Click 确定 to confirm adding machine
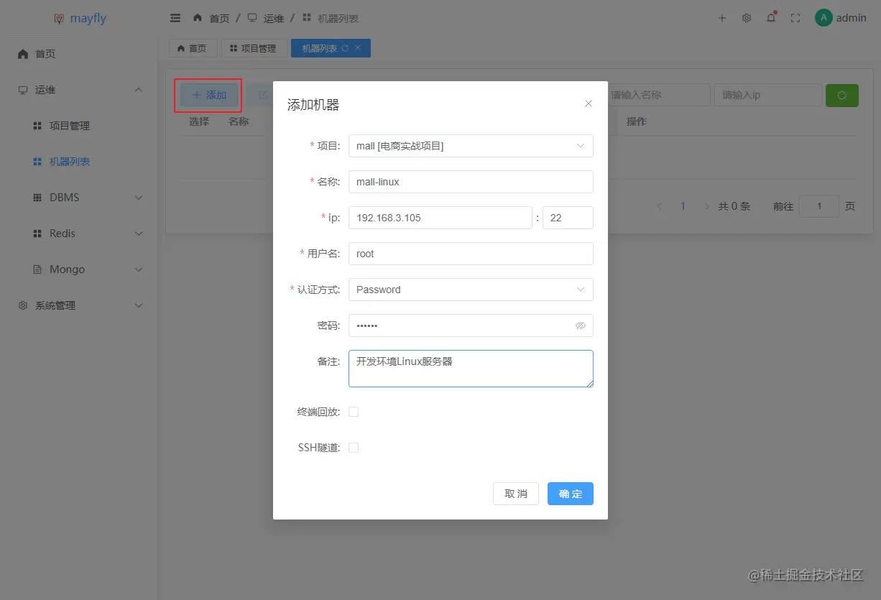 pyautogui.click(x=571, y=494)
